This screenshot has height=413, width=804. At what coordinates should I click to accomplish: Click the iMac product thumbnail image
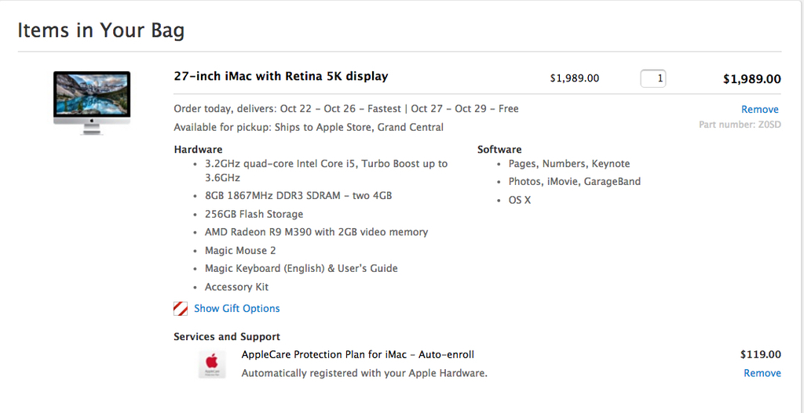point(92,103)
